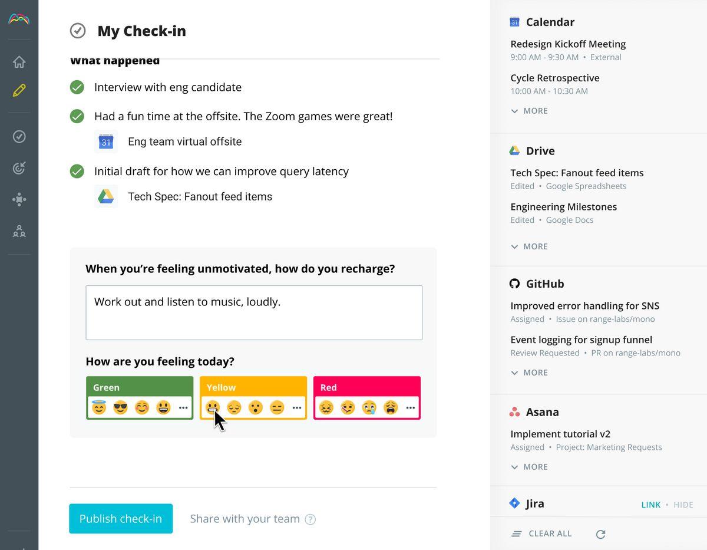Open the teams people icon in sidebar

pyautogui.click(x=19, y=231)
